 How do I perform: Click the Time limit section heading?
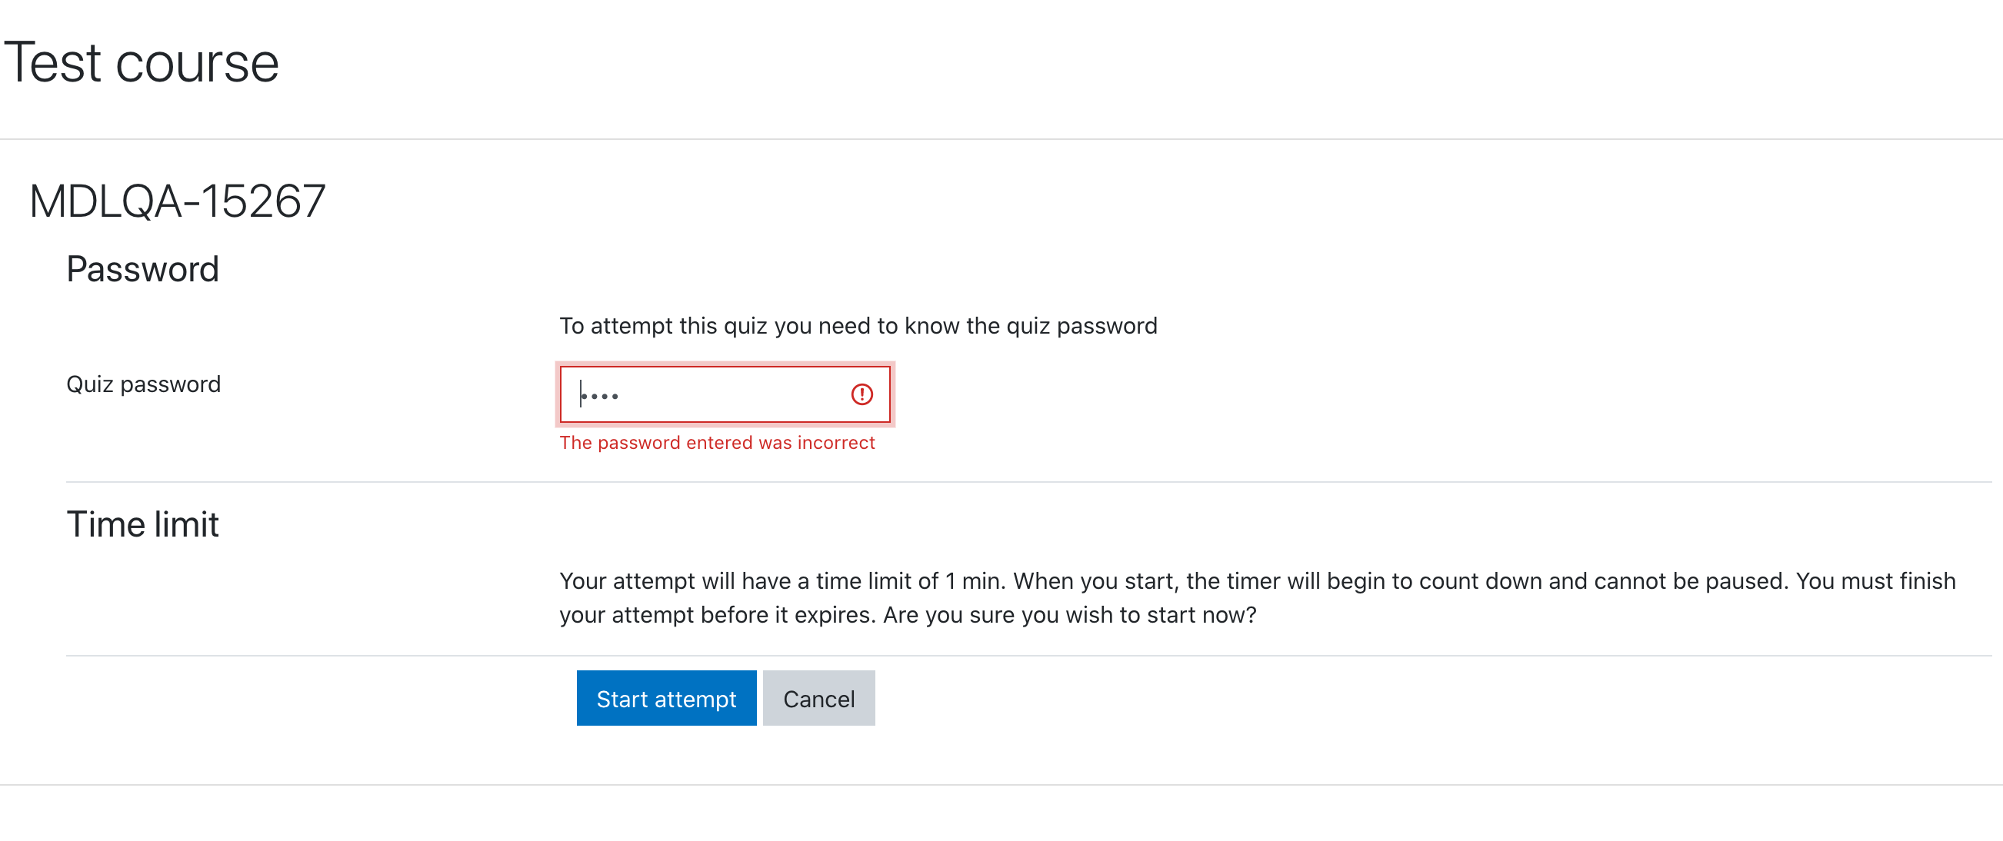[x=143, y=524]
